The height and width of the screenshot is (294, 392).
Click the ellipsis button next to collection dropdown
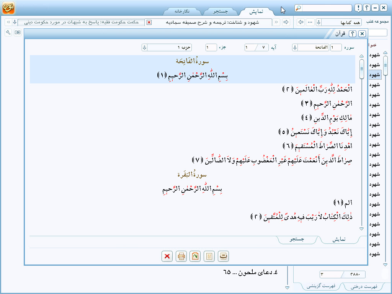310,22
